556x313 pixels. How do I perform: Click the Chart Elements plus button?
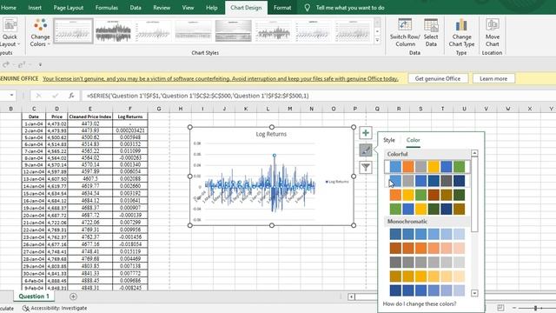click(x=366, y=133)
